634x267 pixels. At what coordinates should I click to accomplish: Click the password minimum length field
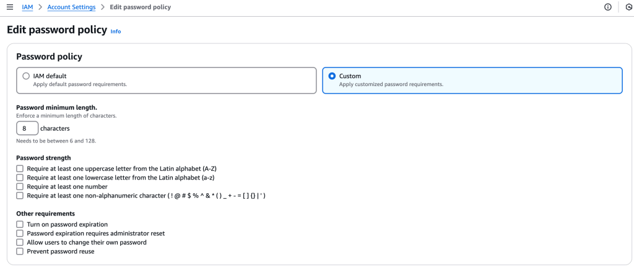(x=27, y=128)
